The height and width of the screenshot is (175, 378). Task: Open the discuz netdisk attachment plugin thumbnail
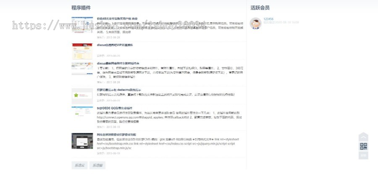[82, 69]
